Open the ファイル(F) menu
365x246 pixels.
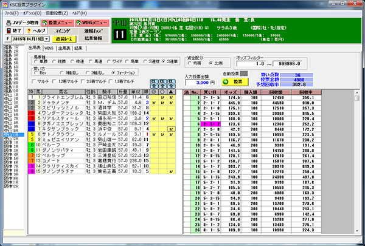tap(12, 13)
